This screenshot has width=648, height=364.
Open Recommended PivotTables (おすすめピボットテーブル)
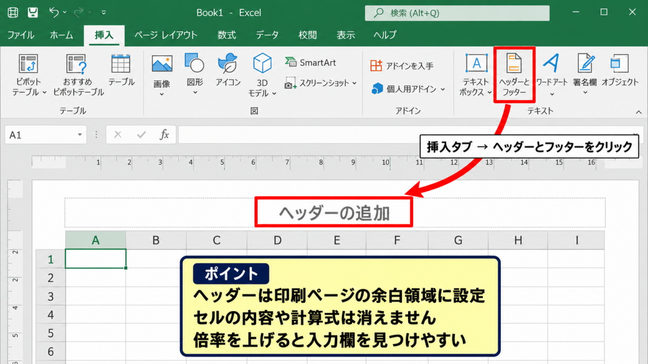click(x=78, y=75)
